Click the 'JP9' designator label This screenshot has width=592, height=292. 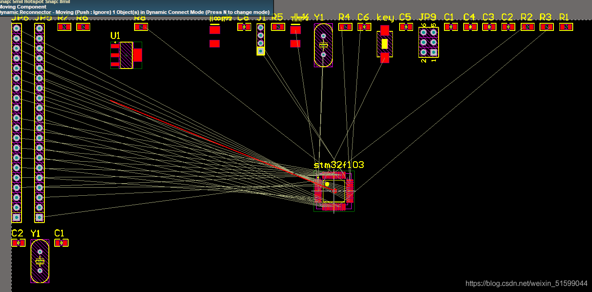coord(427,17)
